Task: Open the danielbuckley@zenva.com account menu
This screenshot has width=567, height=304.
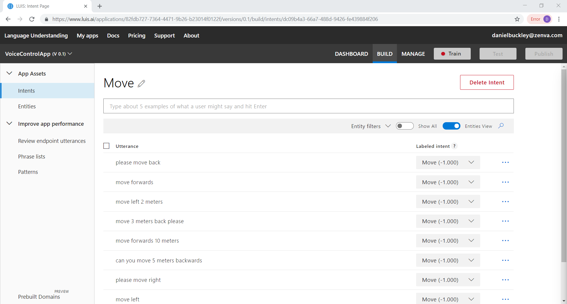Action: tap(527, 35)
